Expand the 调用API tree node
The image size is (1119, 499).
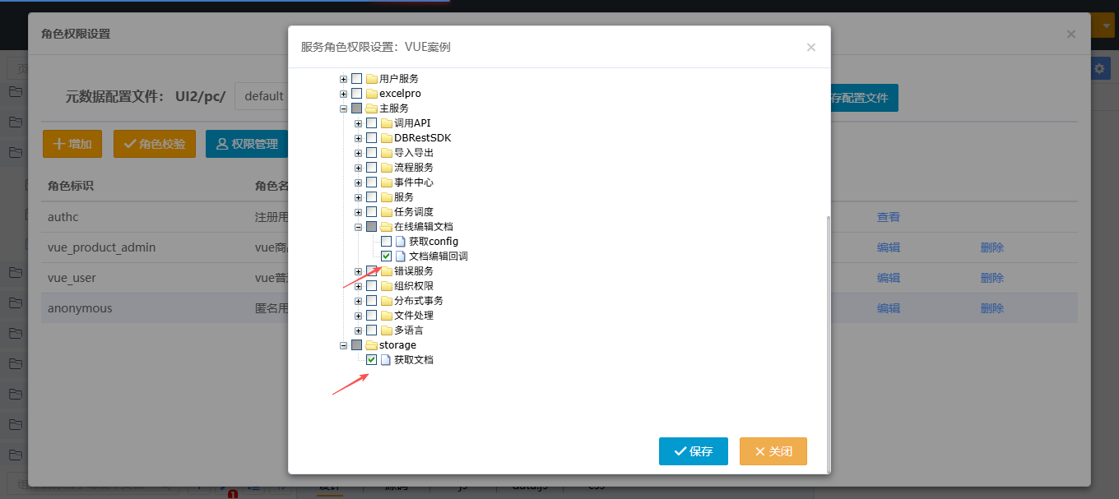(358, 123)
